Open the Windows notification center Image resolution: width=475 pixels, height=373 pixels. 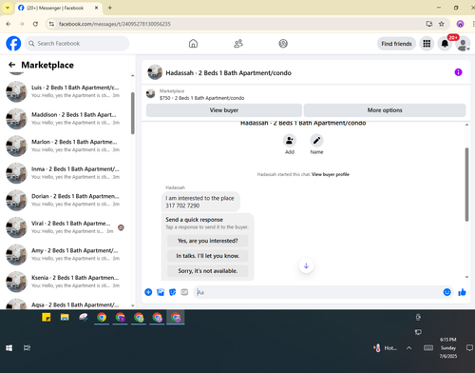point(469,348)
